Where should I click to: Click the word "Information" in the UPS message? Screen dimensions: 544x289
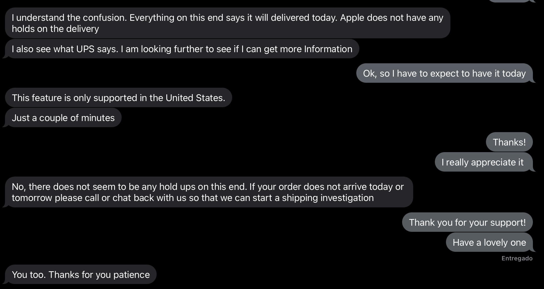click(328, 49)
